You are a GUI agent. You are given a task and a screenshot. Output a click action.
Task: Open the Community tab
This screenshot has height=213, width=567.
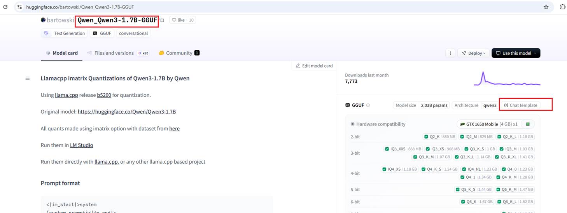pos(179,53)
